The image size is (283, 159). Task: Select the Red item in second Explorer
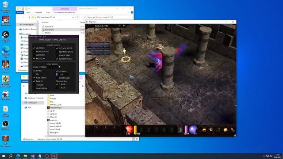click(27, 107)
